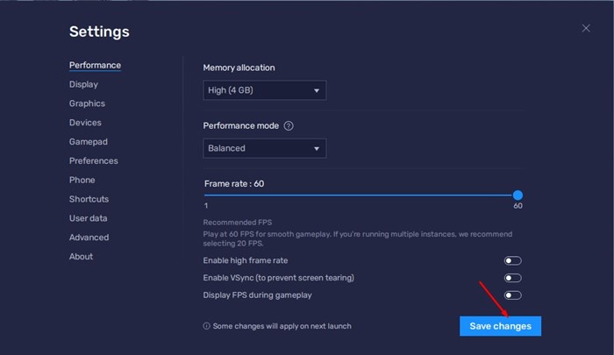The width and height of the screenshot is (614, 355).
Task: Open the Display settings tab
Action: [83, 84]
